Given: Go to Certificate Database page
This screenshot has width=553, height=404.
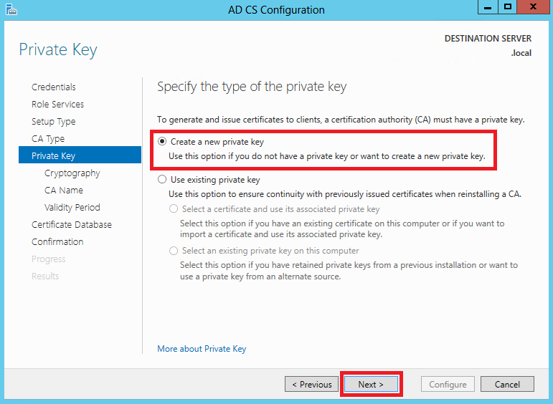Looking at the screenshot, I should pyautogui.click(x=72, y=225).
